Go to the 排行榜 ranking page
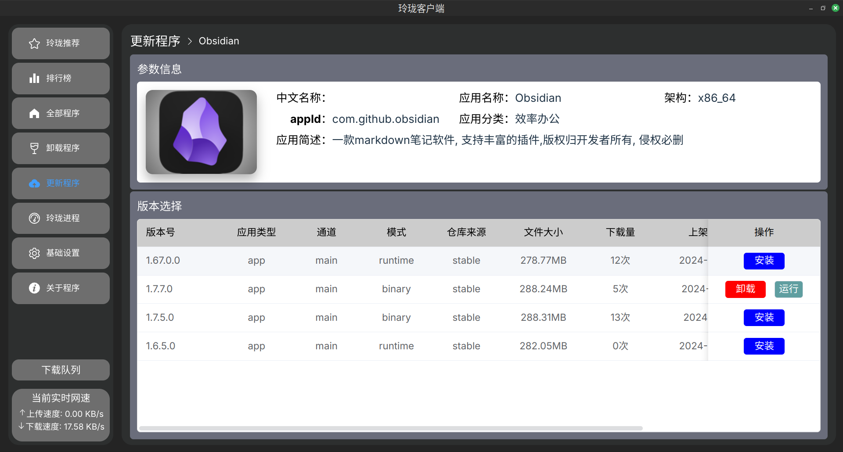The image size is (843, 452). coord(61,78)
